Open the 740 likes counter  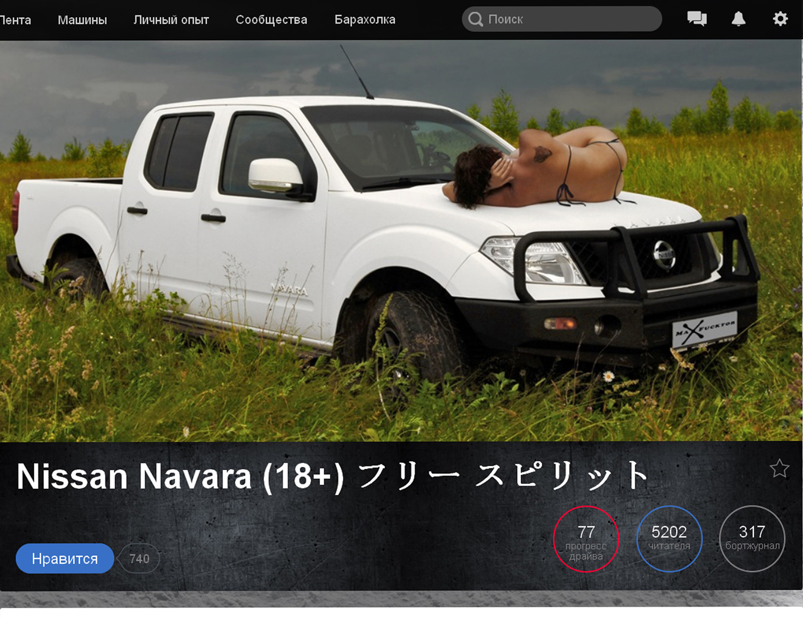pyautogui.click(x=138, y=558)
